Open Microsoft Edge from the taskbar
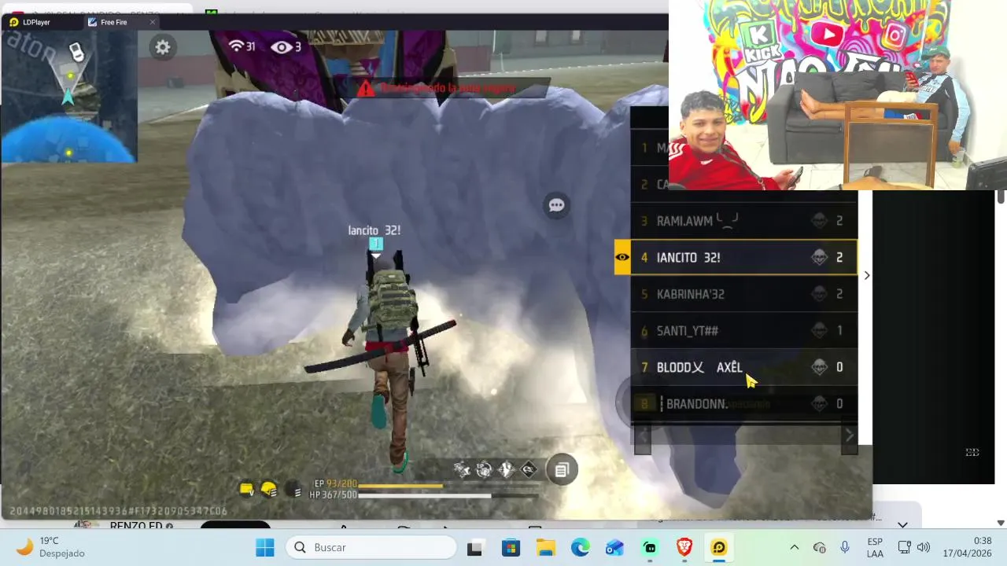This screenshot has width=1007, height=566. 580,548
